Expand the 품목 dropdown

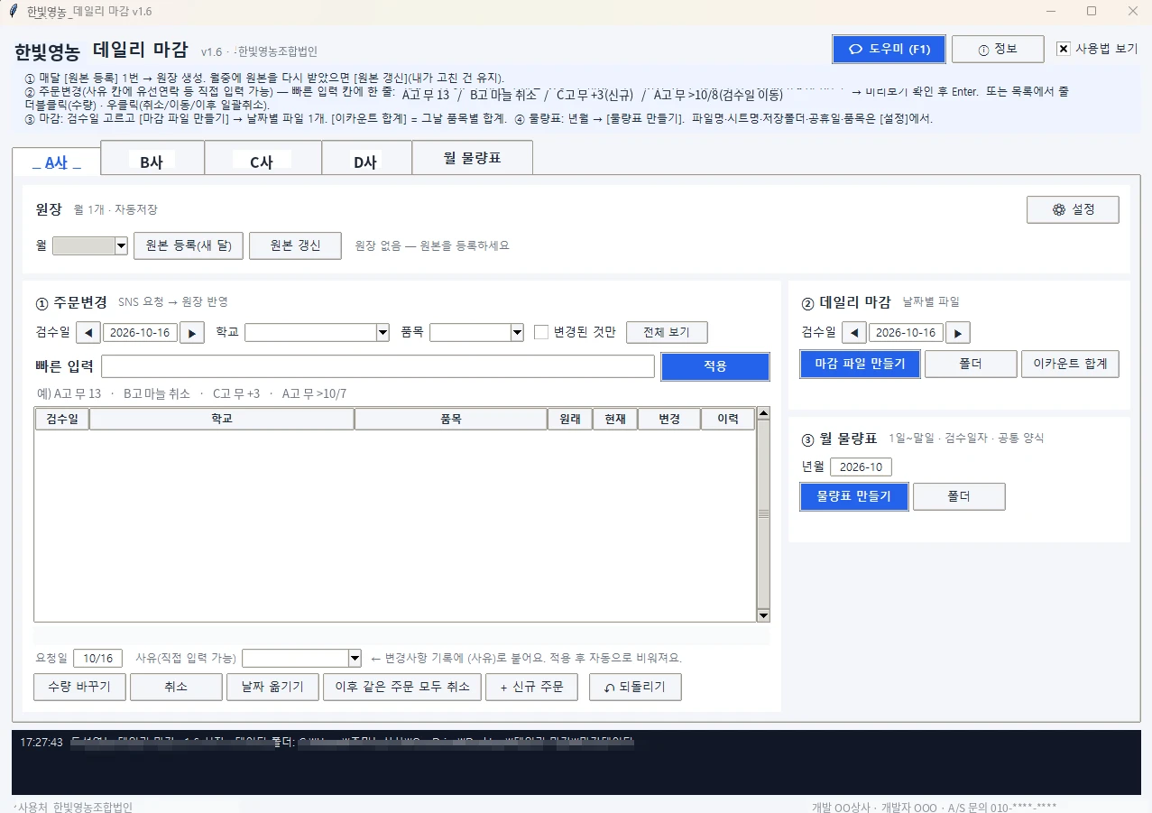517,332
